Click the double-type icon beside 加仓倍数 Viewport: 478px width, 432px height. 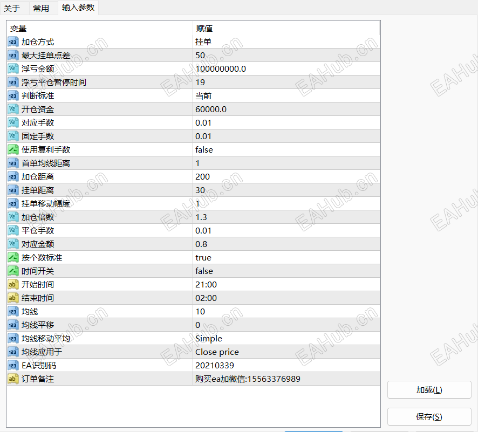(x=13, y=217)
